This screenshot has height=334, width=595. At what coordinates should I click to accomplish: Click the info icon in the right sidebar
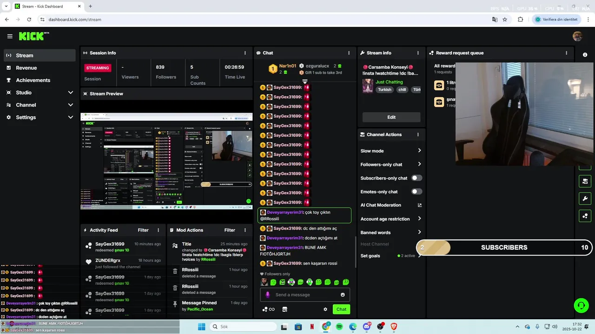(x=585, y=55)
